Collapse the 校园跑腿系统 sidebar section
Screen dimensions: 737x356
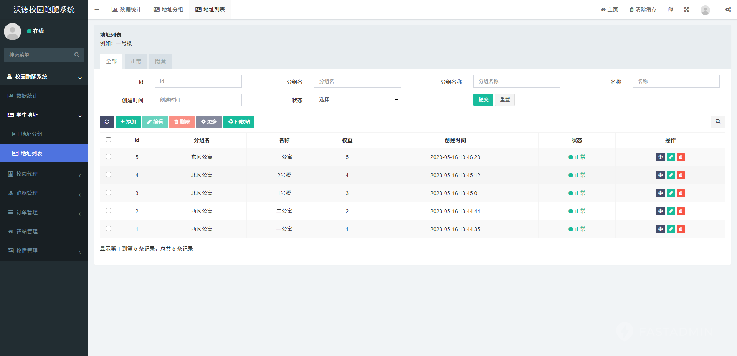[44, 77]
